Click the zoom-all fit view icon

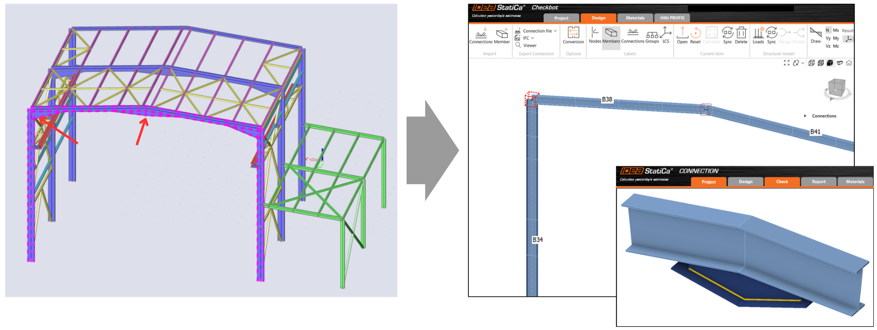(787, 63)
